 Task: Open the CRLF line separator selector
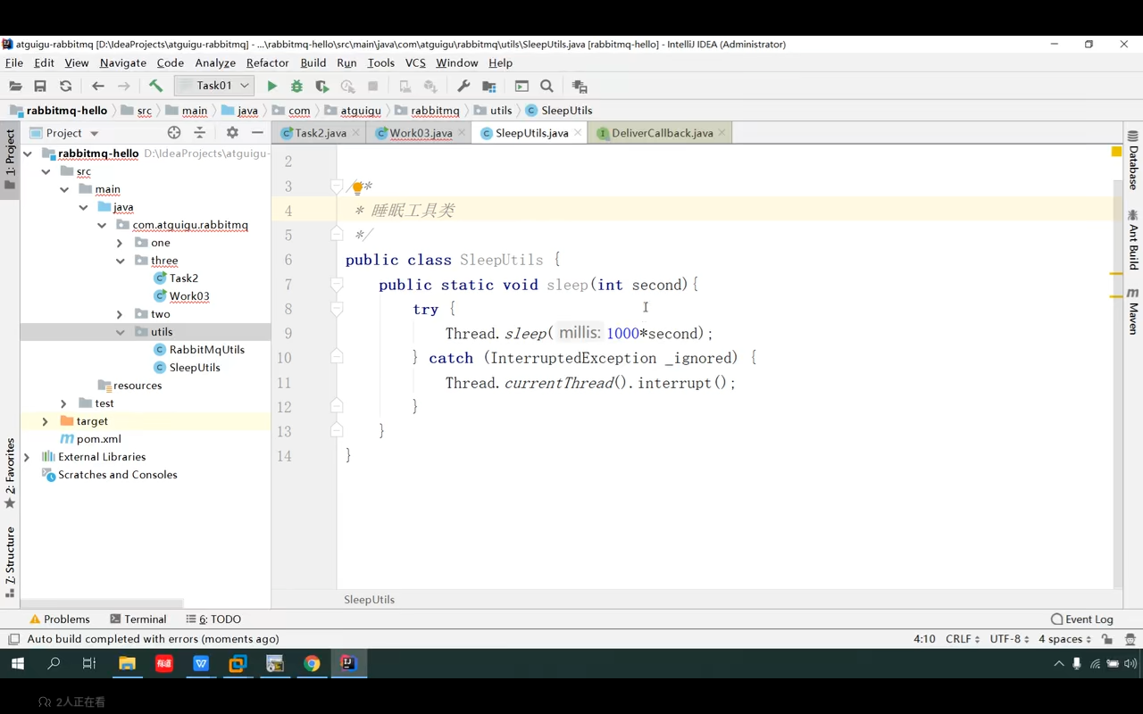coord(963,639)
